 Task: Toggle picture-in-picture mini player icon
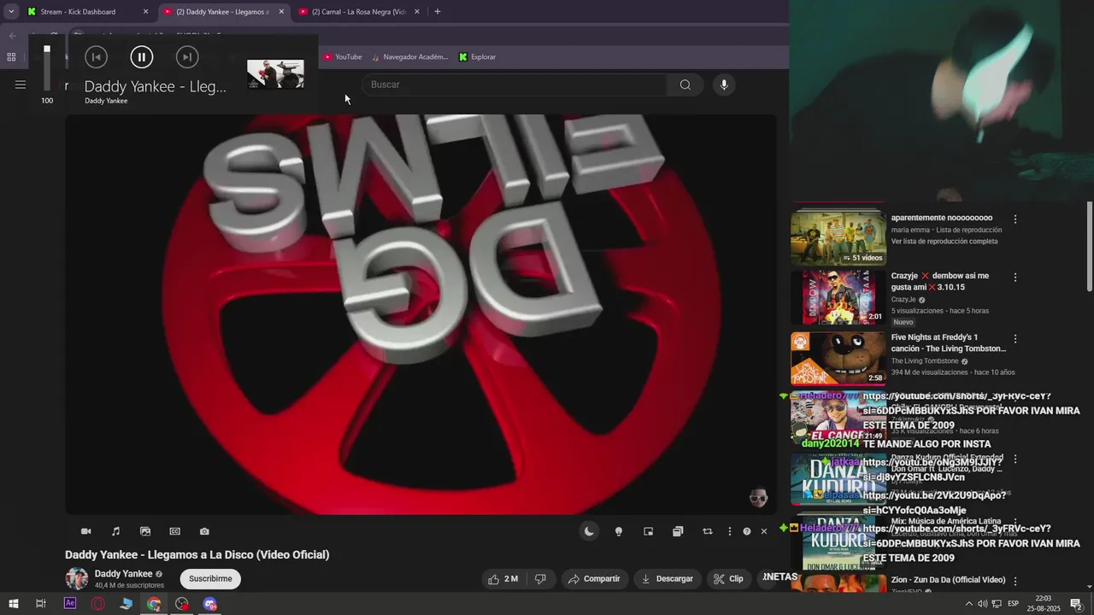649,531
